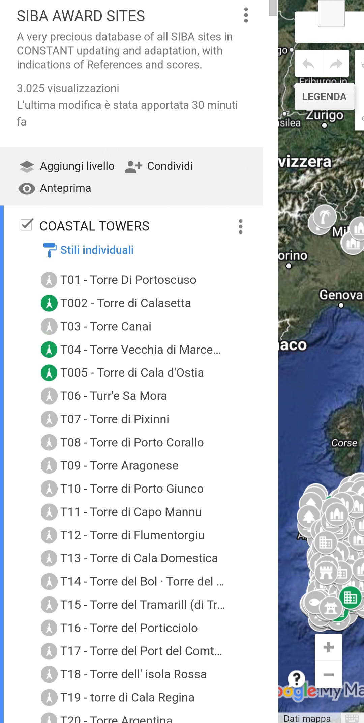Open the COASTAL TOWERS layer options menu
This screenshot has width=364, height=723.
click(x=240, y=226)
